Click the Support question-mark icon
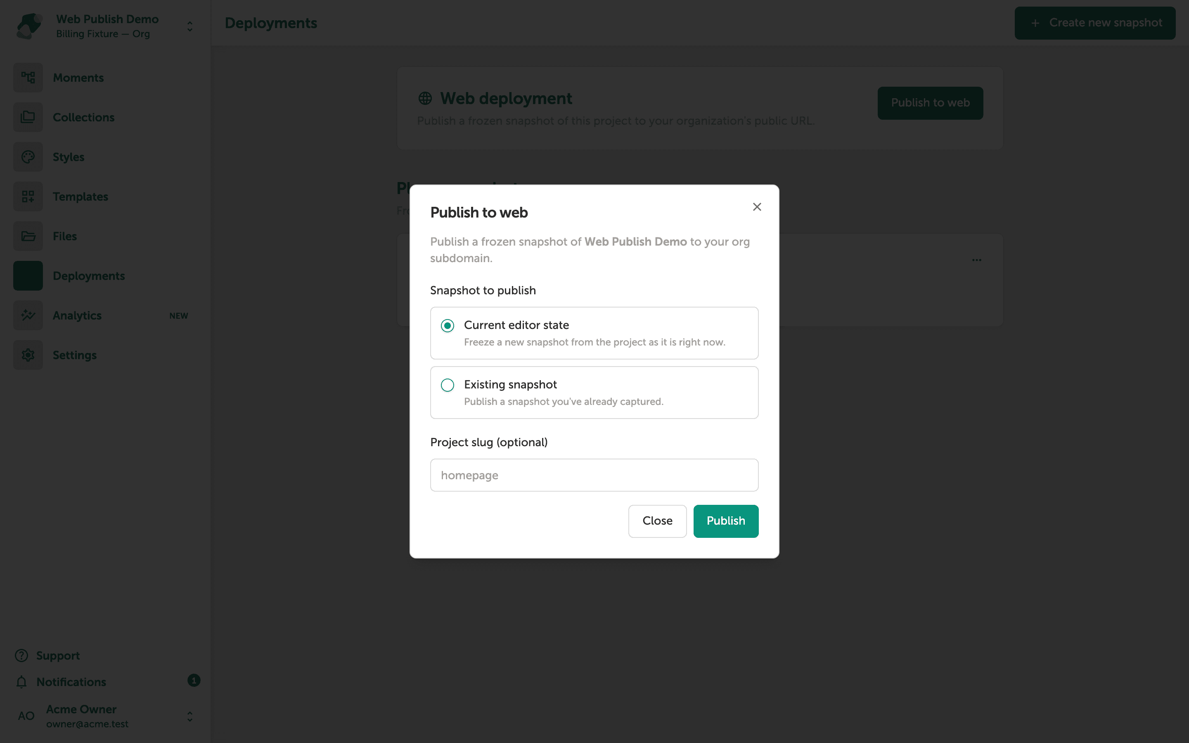Screen dimensions: 1189x743 click(x=21, y=655)
